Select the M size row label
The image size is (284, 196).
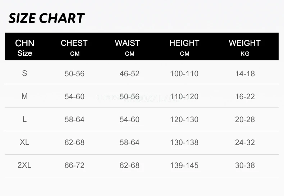pos(24,96)
